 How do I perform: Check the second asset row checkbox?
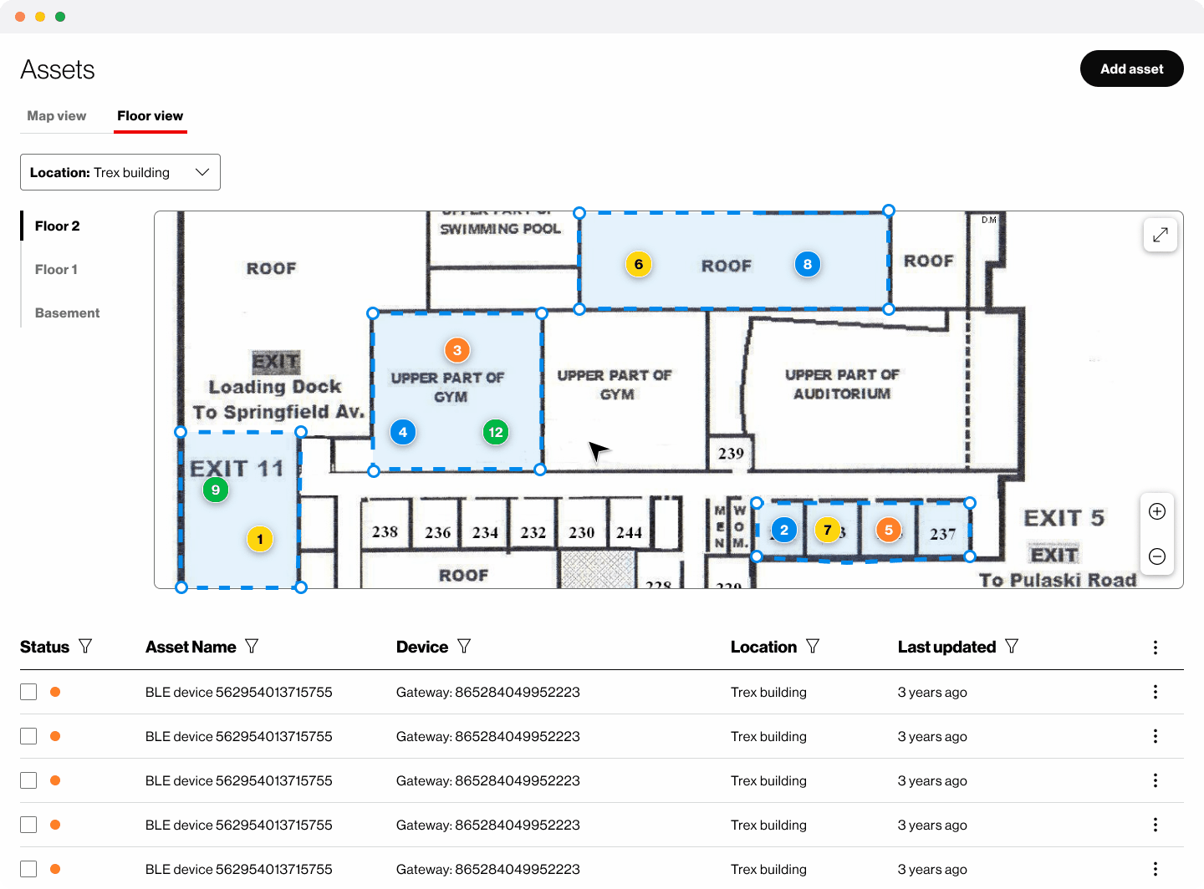click(28, 736)
